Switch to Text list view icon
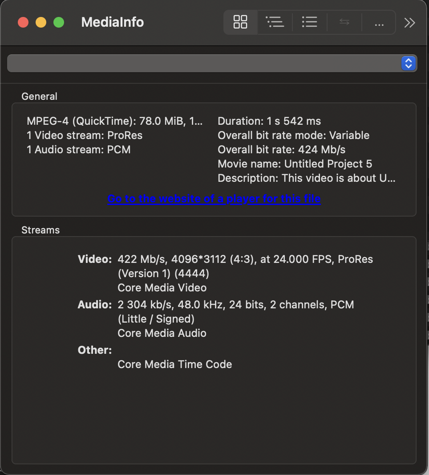Viewport: 429px width, 475px height. click(x=309, y=22)
